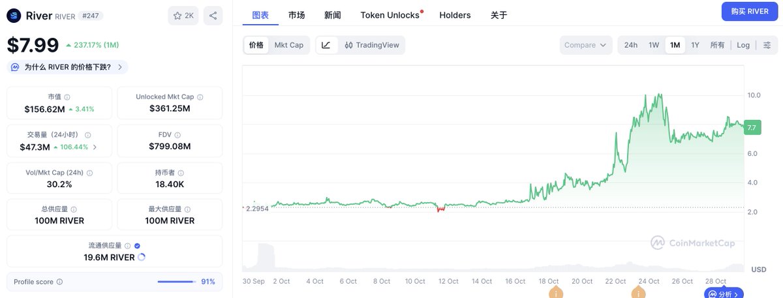Click the verified checkmark badge for circulating supply
Viewport: 783px width, 298px height.
(x=137, y=246)
